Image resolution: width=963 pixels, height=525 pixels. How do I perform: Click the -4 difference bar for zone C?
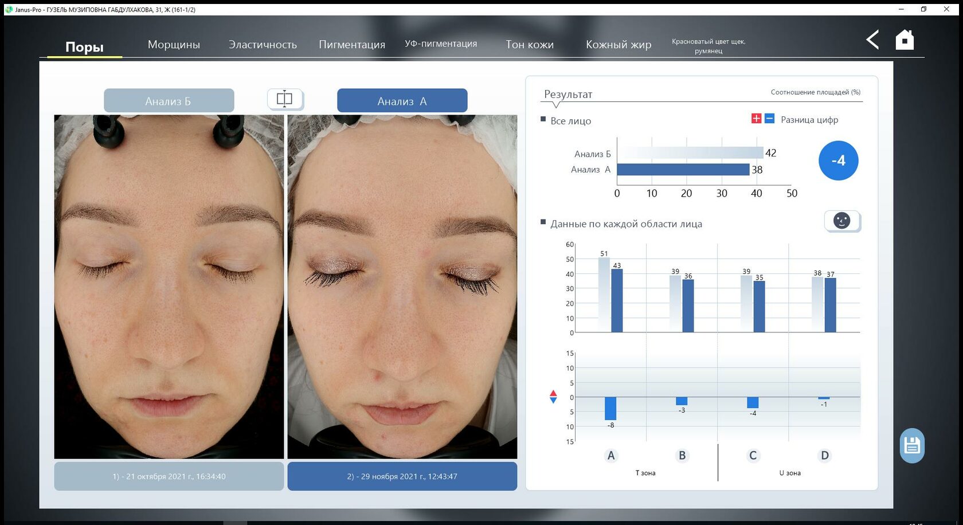point(753,402)
